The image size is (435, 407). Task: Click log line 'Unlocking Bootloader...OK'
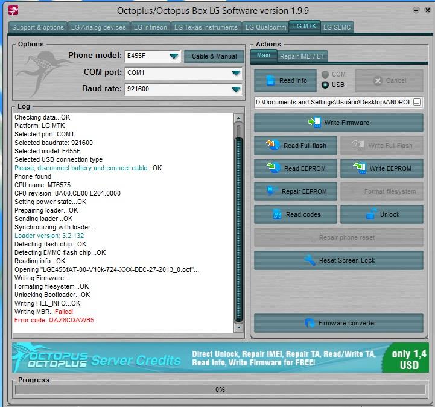coord(52,295)
